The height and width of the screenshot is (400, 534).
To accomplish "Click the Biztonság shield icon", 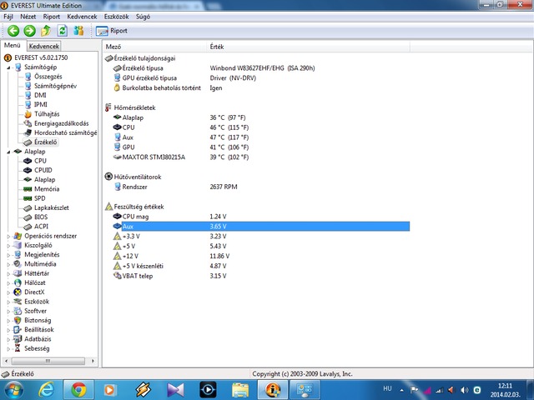I will (x=18, y=320).
